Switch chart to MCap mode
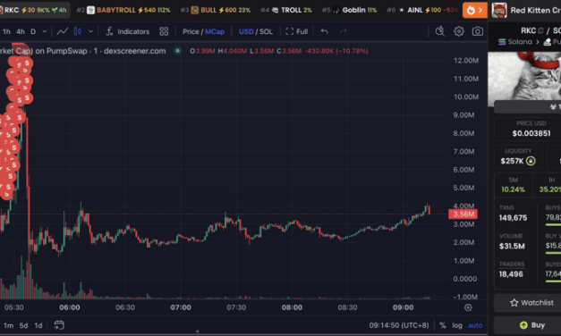This screenshot has height=336, width=561. click(x=215, y=32)
